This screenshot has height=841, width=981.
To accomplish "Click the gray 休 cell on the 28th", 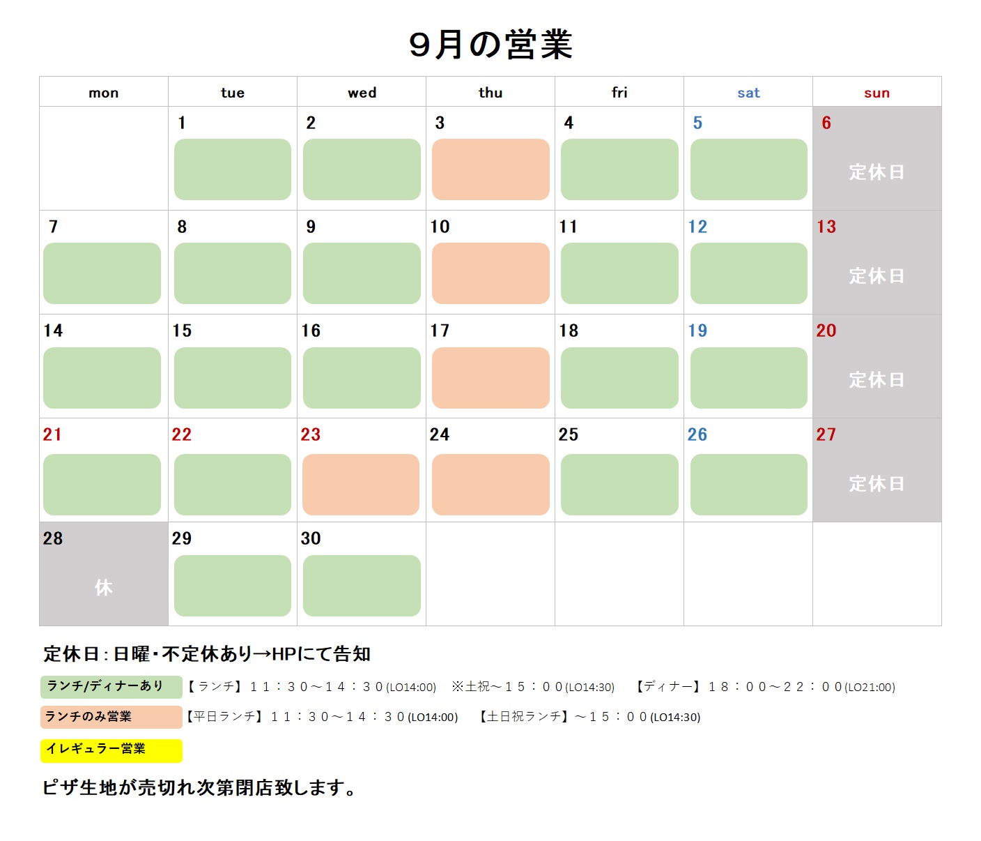I will (x=104, y=574).
